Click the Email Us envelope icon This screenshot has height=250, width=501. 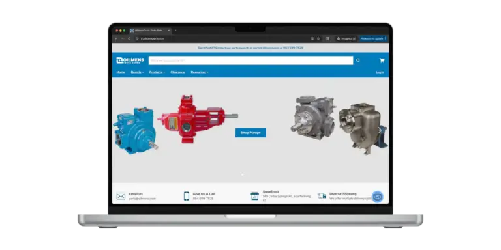pos(121,196)
